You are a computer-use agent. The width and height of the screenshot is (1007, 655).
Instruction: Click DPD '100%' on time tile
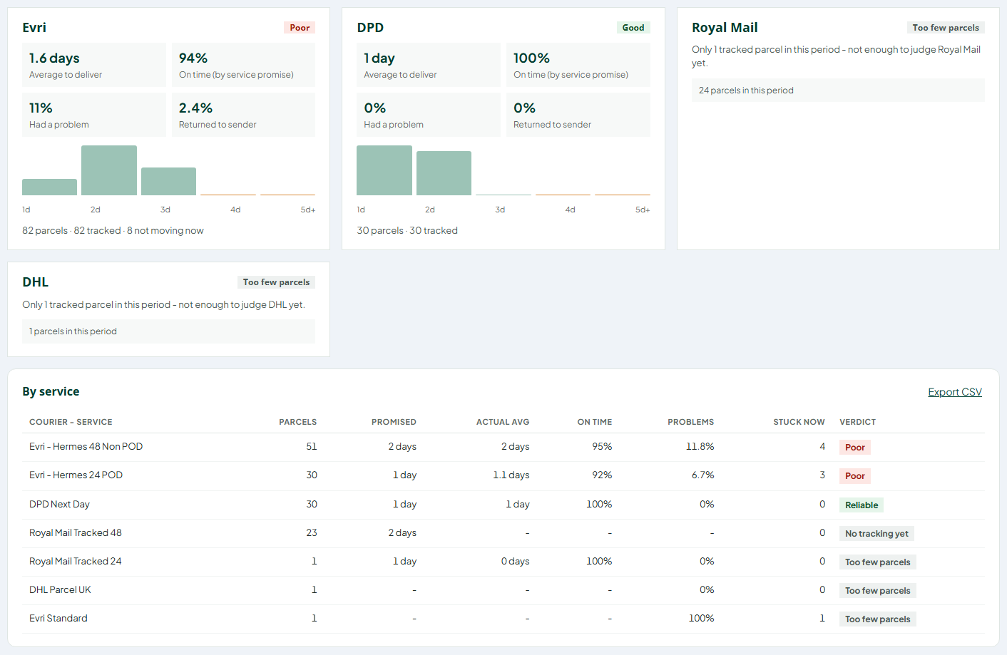pyautogui.click(x=578, y=65)
